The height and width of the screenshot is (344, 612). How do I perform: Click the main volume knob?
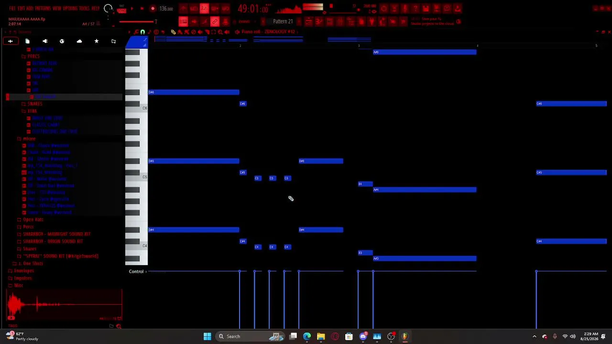tap(108, 9)
